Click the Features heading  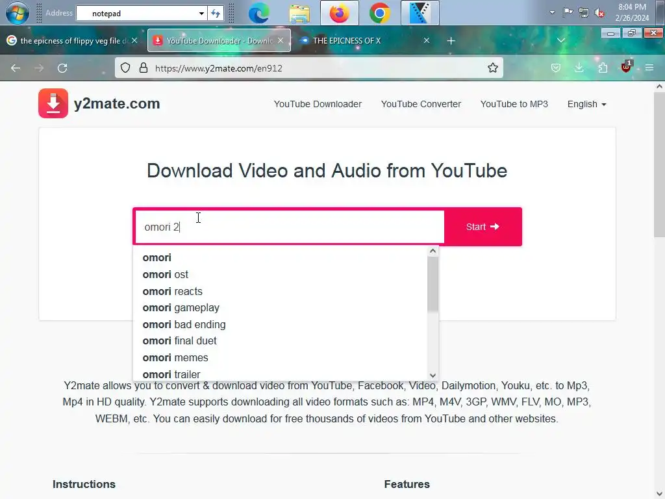coord(407,484)
